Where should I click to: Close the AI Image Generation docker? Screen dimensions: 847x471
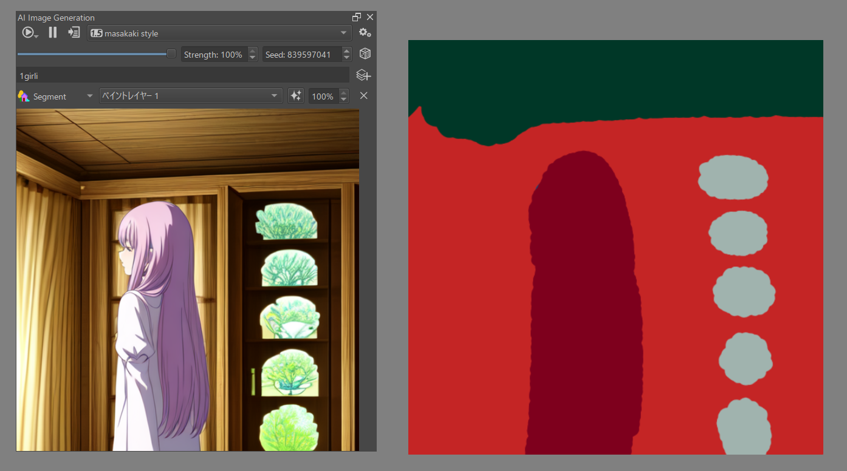tap(370, 17)
